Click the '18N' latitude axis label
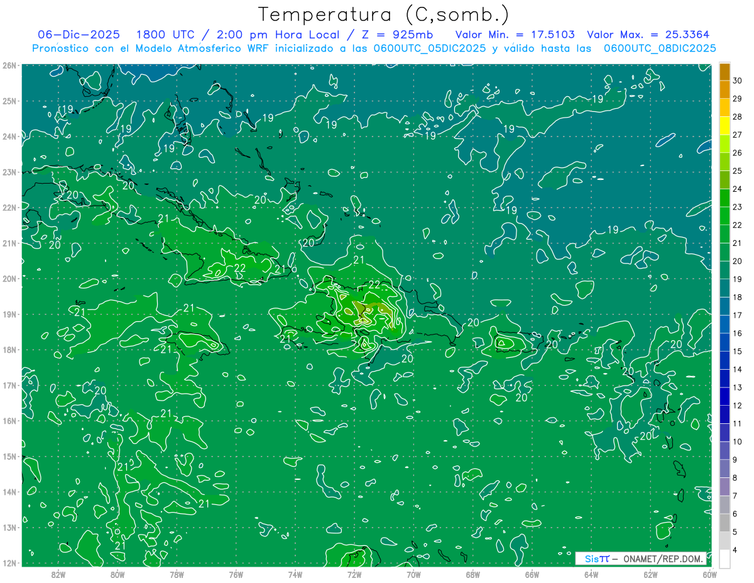 (x=9, y=350)
